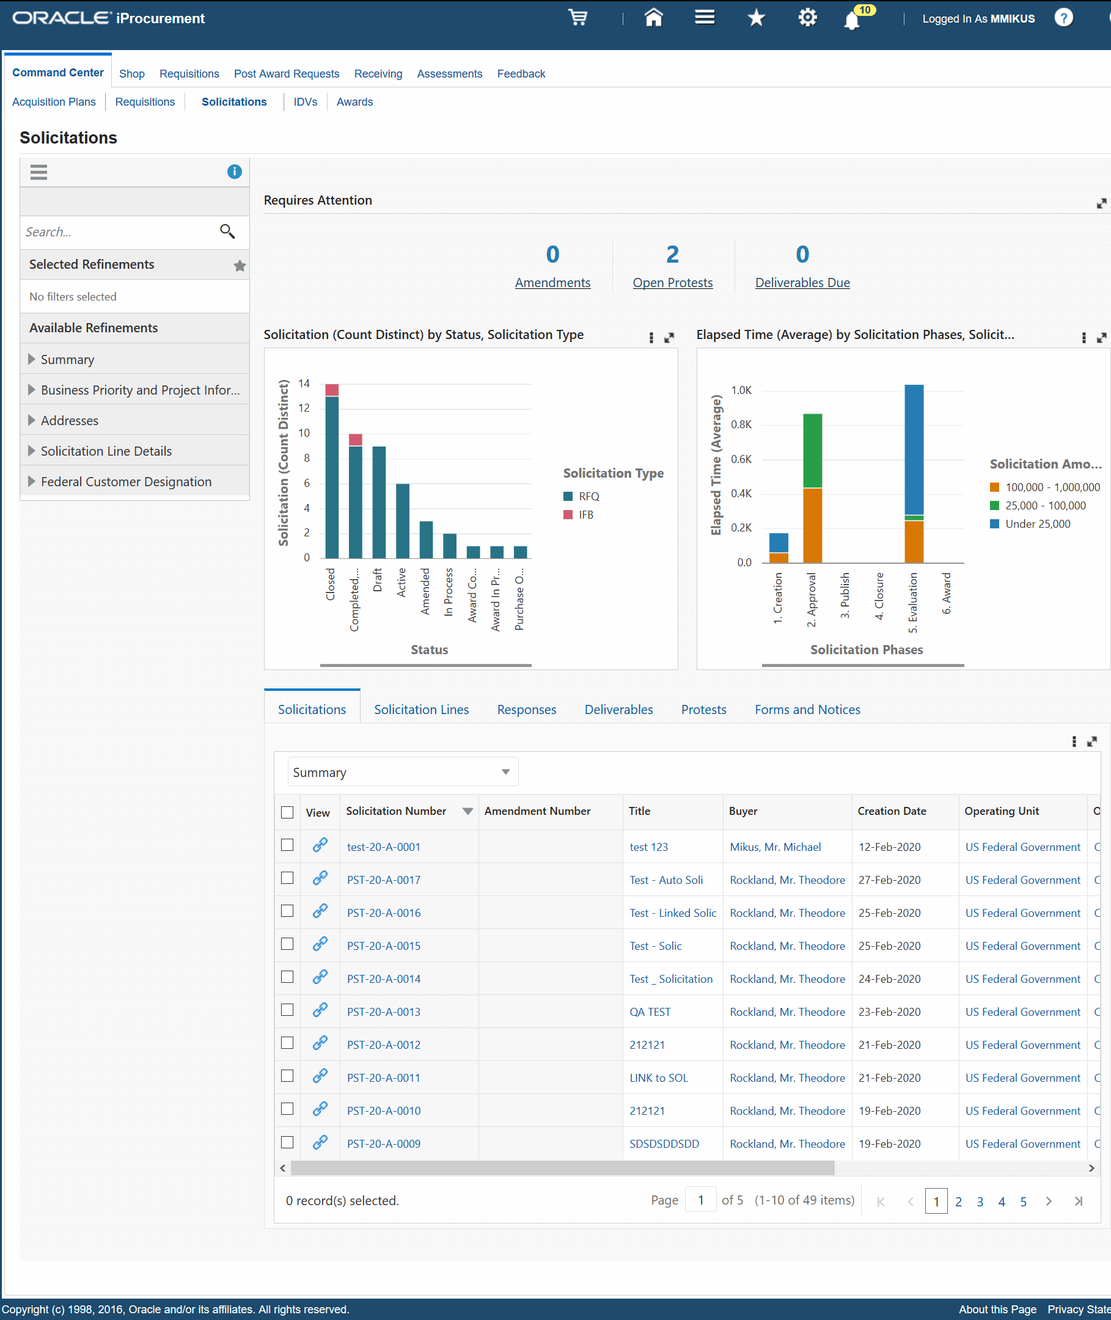Open the Open Protests link

click(x=673, y=283)
